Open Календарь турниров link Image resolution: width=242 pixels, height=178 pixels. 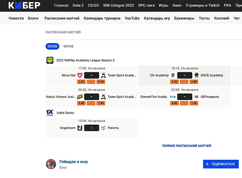(x=102, y=18)
